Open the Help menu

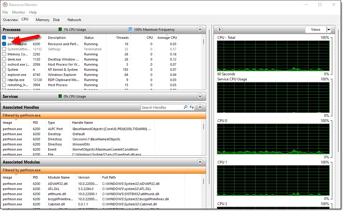click(x=33, y=12)
